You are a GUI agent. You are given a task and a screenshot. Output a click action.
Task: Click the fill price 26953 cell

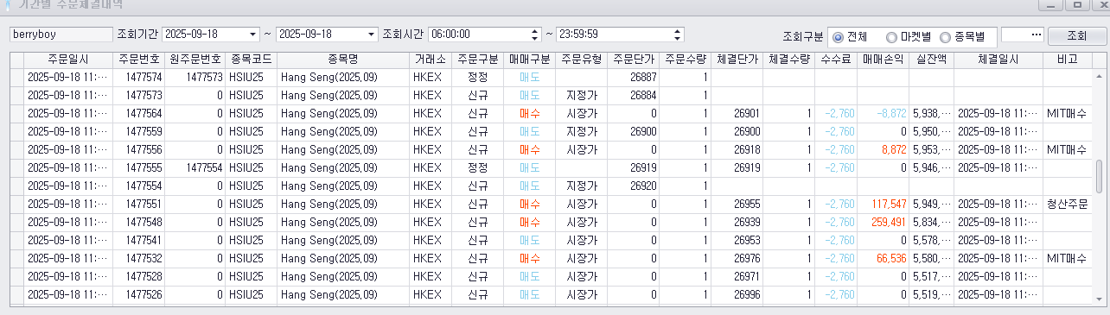point(737,240)
